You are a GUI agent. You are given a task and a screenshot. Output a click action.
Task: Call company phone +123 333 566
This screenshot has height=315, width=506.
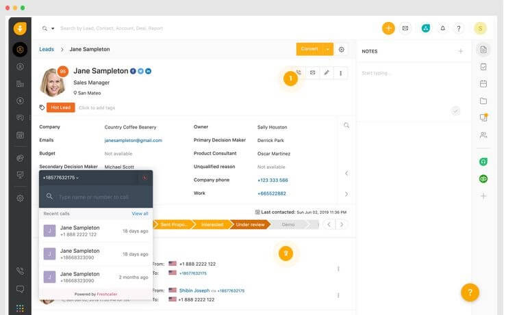(273, 180)
